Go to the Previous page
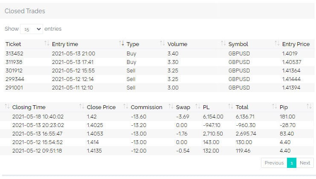Viewport: 316px width, 179px height. pos(274,163)
